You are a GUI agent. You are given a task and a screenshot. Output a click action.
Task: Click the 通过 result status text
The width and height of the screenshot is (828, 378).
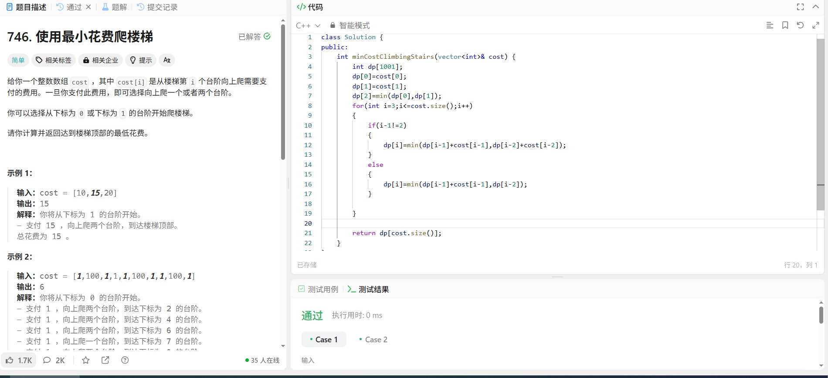point(312,315)
